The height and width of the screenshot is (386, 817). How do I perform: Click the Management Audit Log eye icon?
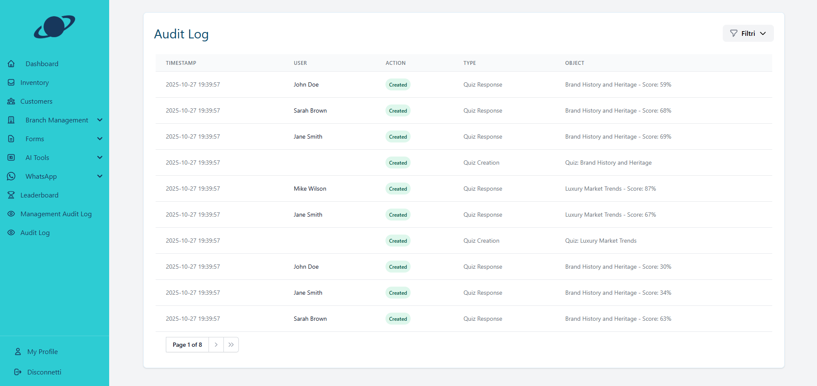[11, 214]
